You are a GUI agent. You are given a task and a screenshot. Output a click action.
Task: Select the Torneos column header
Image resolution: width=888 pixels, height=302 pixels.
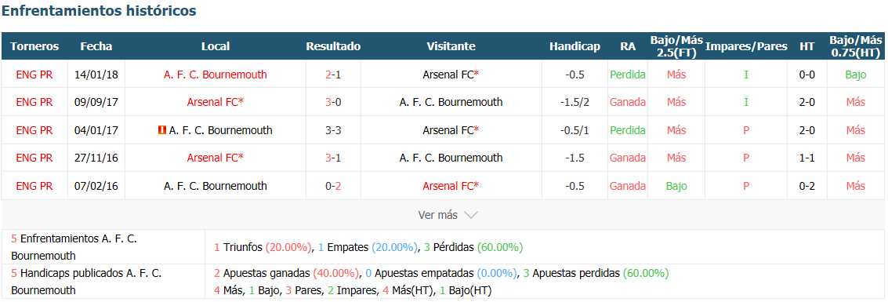(34, 46)
